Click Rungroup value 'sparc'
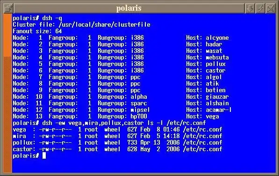The height and width of the screenshot is (176, 279). (139, 103)
